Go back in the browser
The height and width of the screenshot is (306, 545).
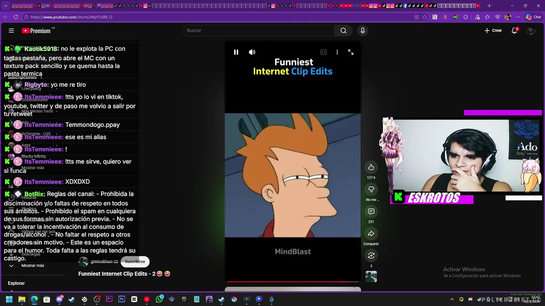point(5,17)
